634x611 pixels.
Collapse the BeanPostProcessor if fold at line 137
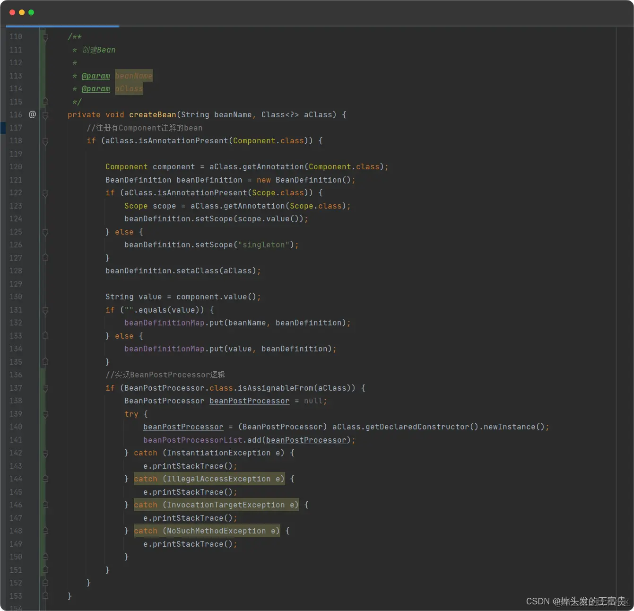pos(45,388)
